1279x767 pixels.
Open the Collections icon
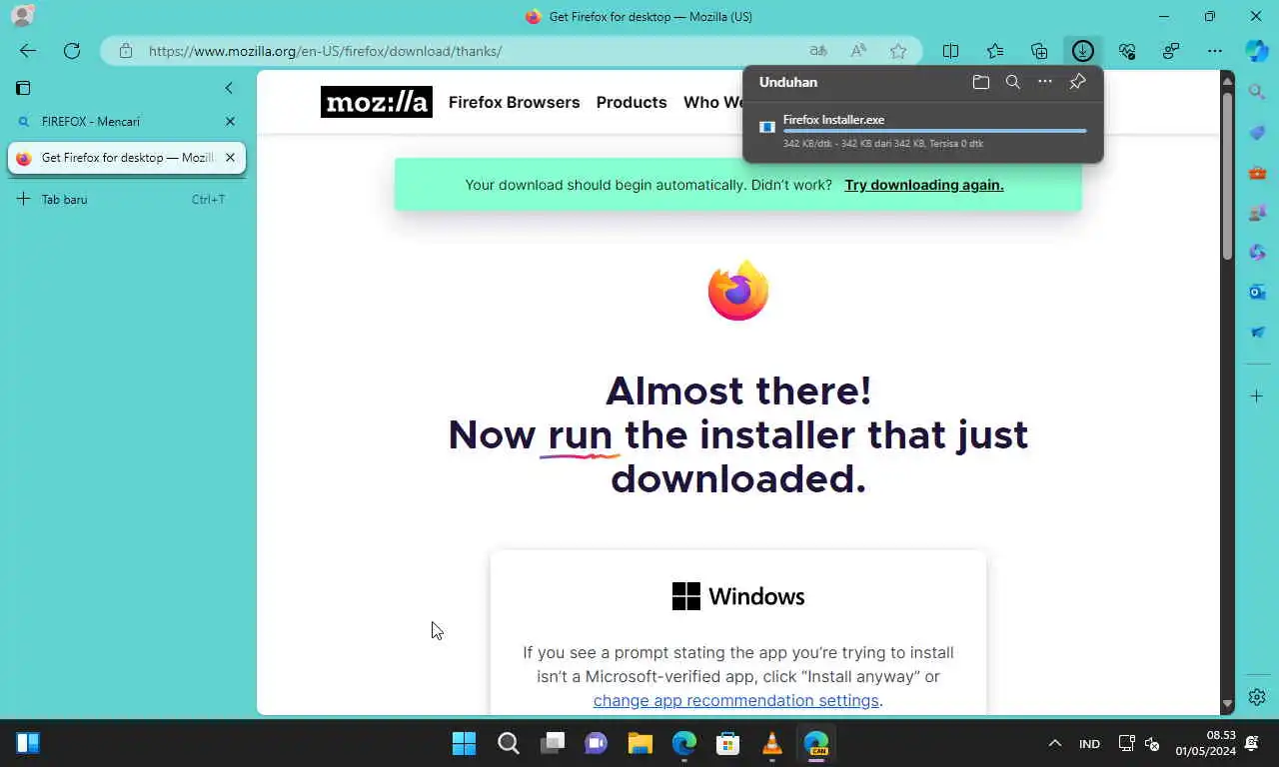[x=1039, y=51]
